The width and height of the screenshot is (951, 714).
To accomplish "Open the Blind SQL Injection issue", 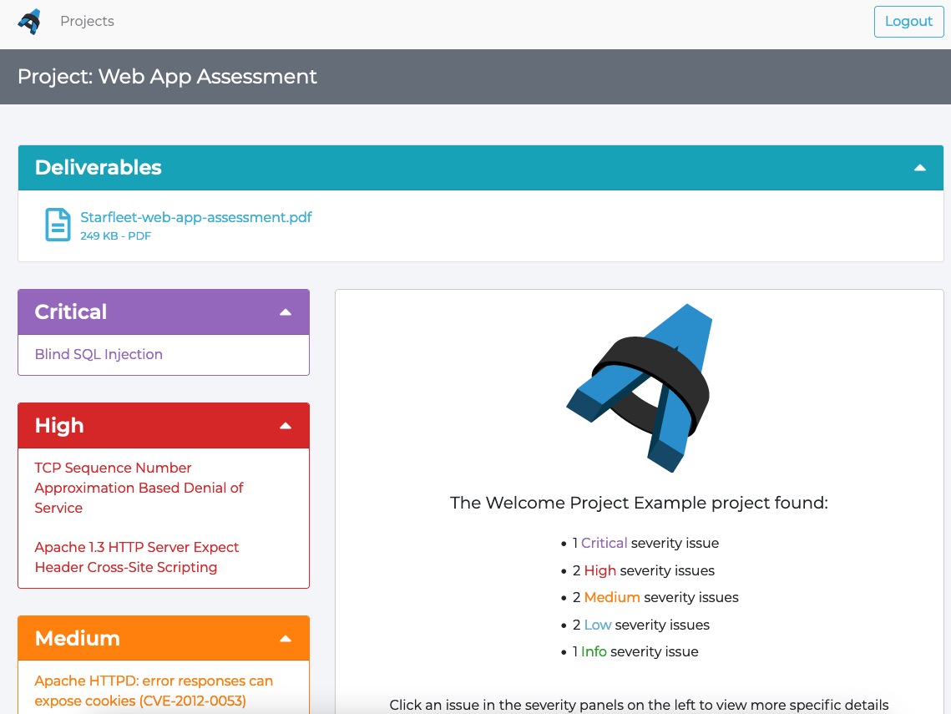I will pos(99,354).
